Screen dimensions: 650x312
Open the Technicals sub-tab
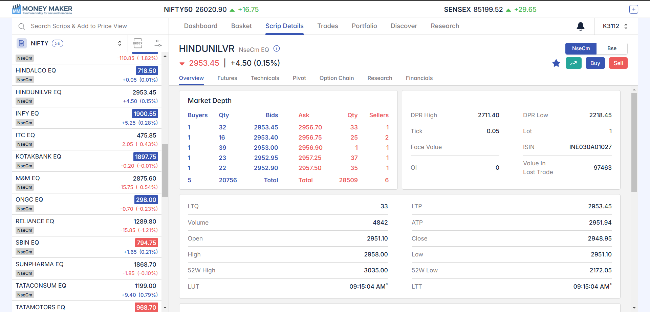point(265,78)
